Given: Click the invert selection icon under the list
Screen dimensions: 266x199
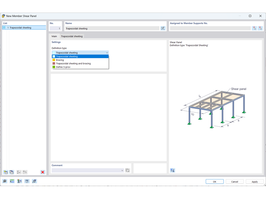Looking at the screenshot, I should [25, 172].
